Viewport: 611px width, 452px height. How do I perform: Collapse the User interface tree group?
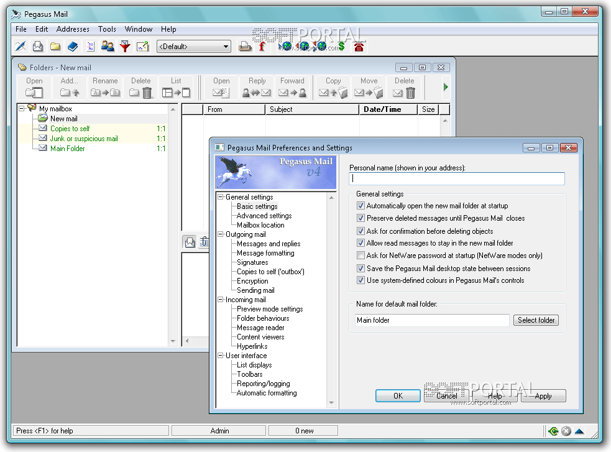[221, 356]
